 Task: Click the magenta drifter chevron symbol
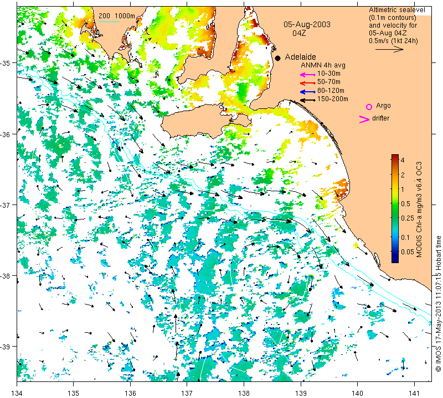(364, 119)
